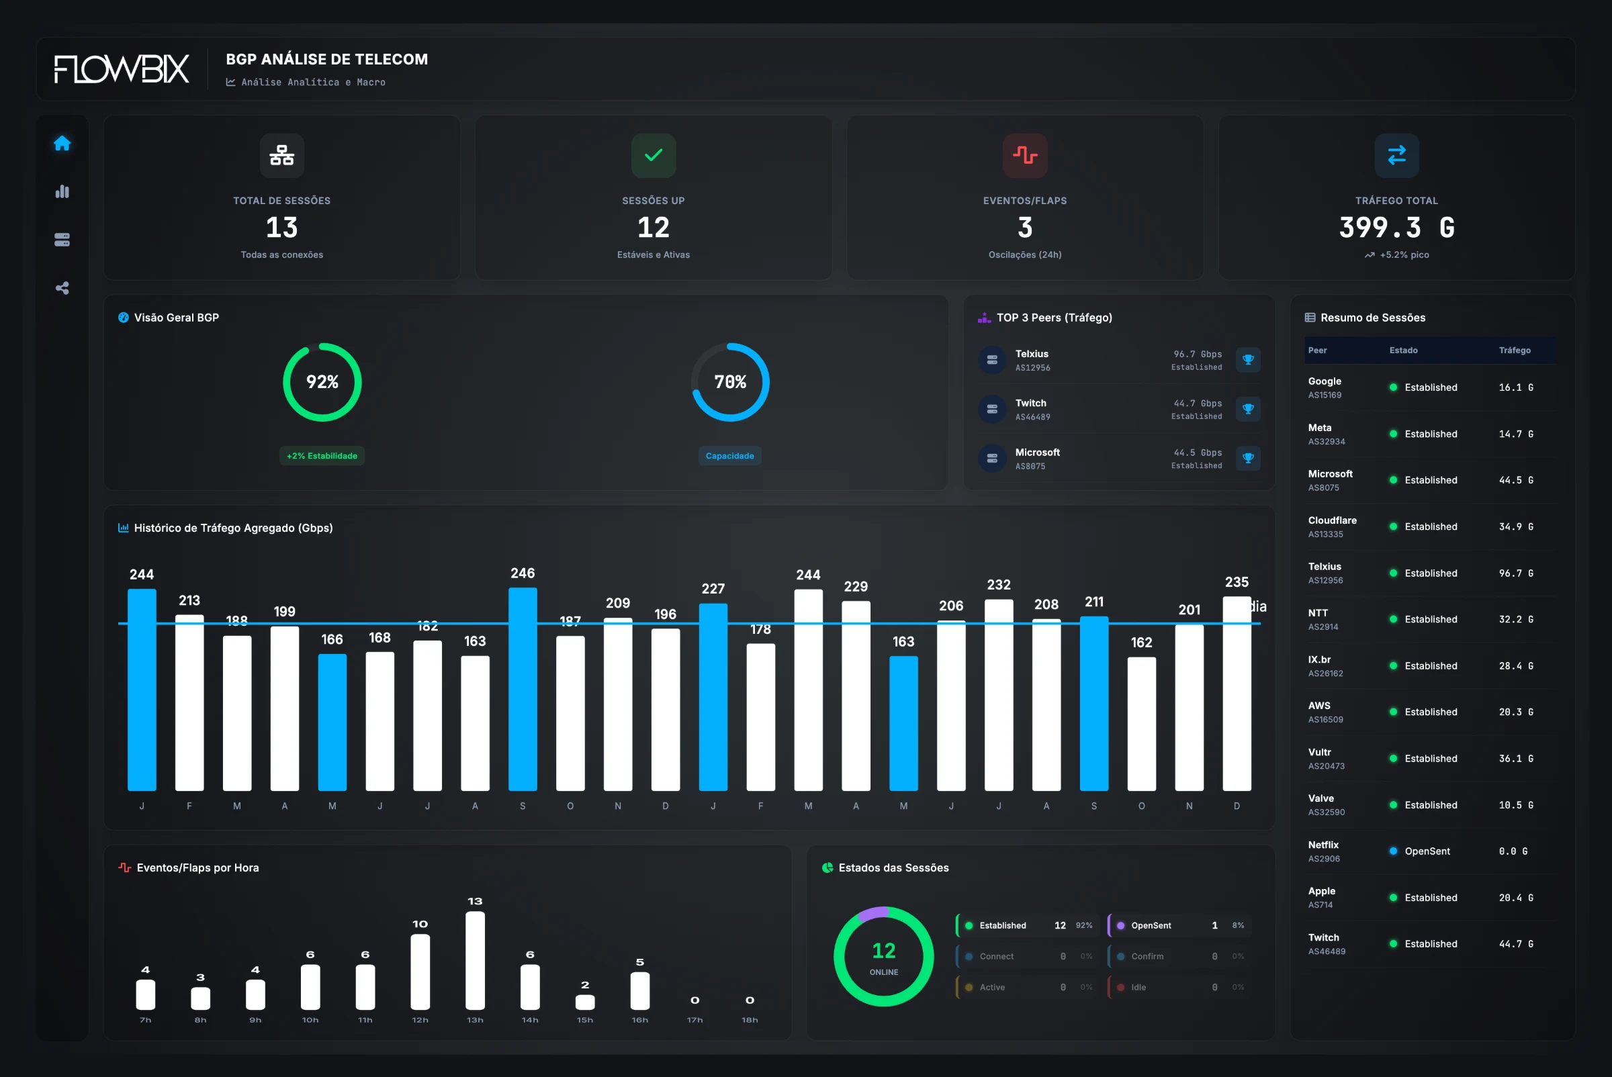Click the trophy icon beside Microsoft peer
The image size is (1612, 1077).
(x=1248, y=458)
